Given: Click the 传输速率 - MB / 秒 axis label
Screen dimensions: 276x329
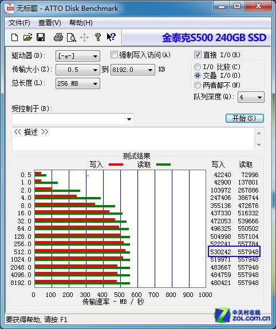Looking at the screenshot, I should point(113,302).
